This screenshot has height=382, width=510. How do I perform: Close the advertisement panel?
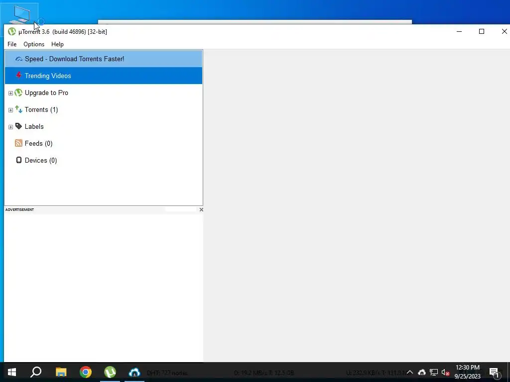pyautogui.click(x=201, y=209)
